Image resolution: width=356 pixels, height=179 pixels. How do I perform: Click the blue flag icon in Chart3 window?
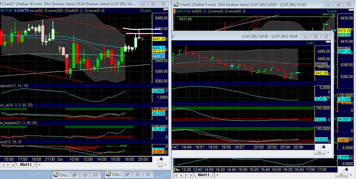pyautogui.click(x=346, y=169)
